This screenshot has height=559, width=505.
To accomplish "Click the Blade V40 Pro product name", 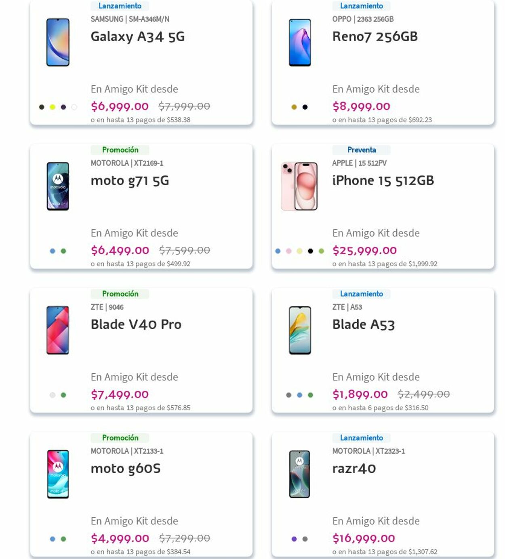I will (x=136, y=324).
